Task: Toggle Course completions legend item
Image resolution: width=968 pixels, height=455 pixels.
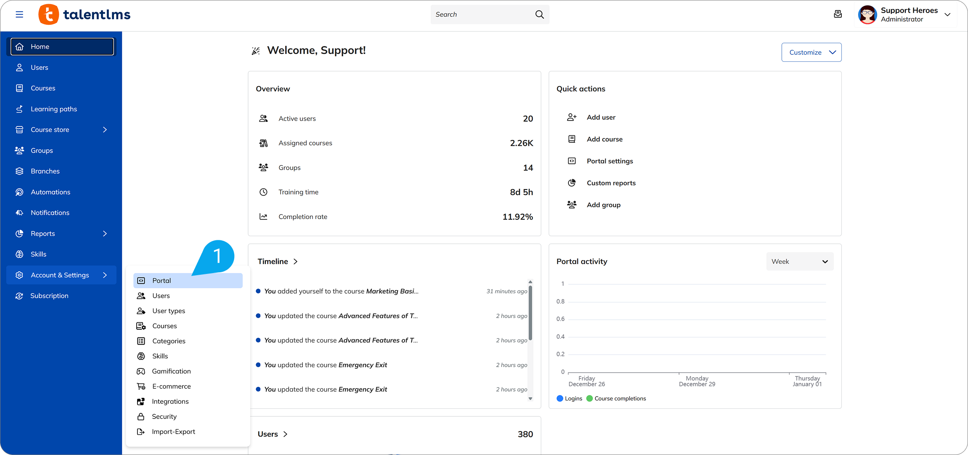Action: (x=616, y=398)
